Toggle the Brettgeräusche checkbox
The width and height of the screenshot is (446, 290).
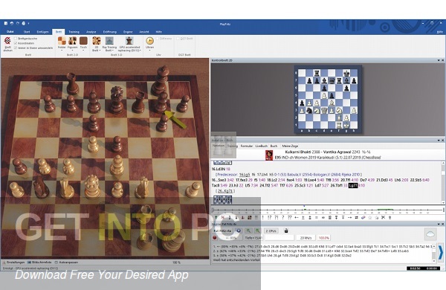(x=16, y=39)
